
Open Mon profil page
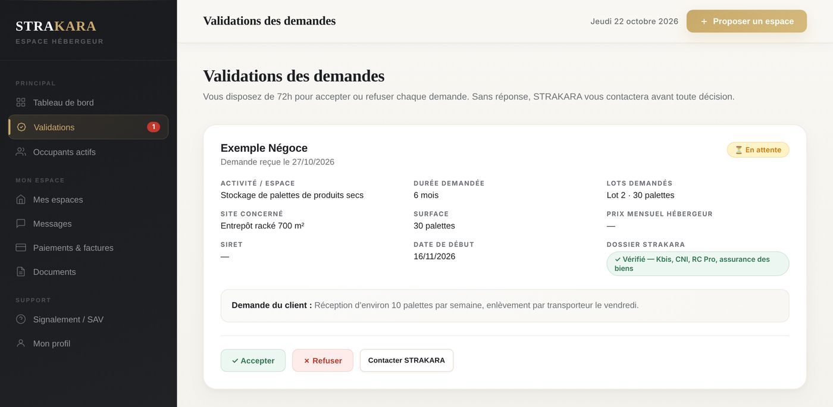(x=88, y=343)
